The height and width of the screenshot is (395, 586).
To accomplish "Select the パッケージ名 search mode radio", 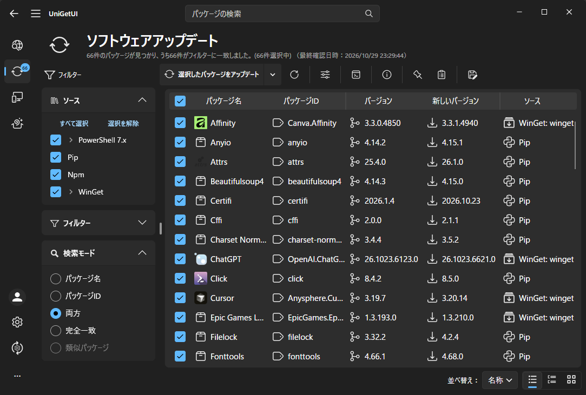I will point(56,278).
